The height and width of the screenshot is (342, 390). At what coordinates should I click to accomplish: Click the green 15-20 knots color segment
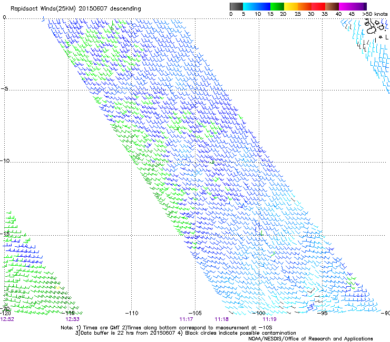click(277, 6)
